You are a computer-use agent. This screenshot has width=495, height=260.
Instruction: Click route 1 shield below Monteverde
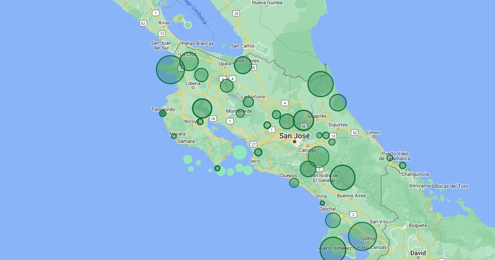[229, 121]
